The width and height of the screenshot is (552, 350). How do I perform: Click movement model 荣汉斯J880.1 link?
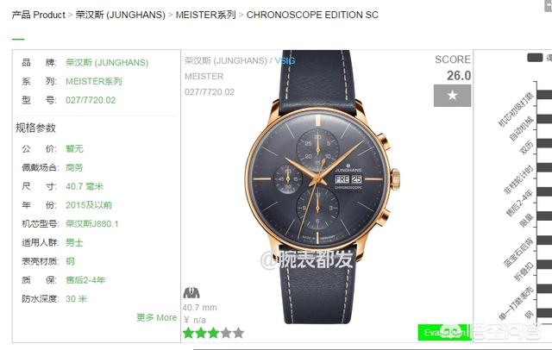pyautogui.click(x=92, y=224)
